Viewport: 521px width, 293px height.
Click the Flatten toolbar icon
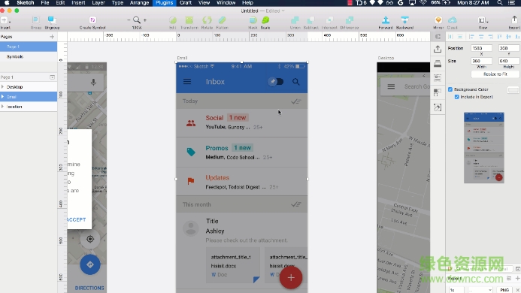tap(222, 20)
